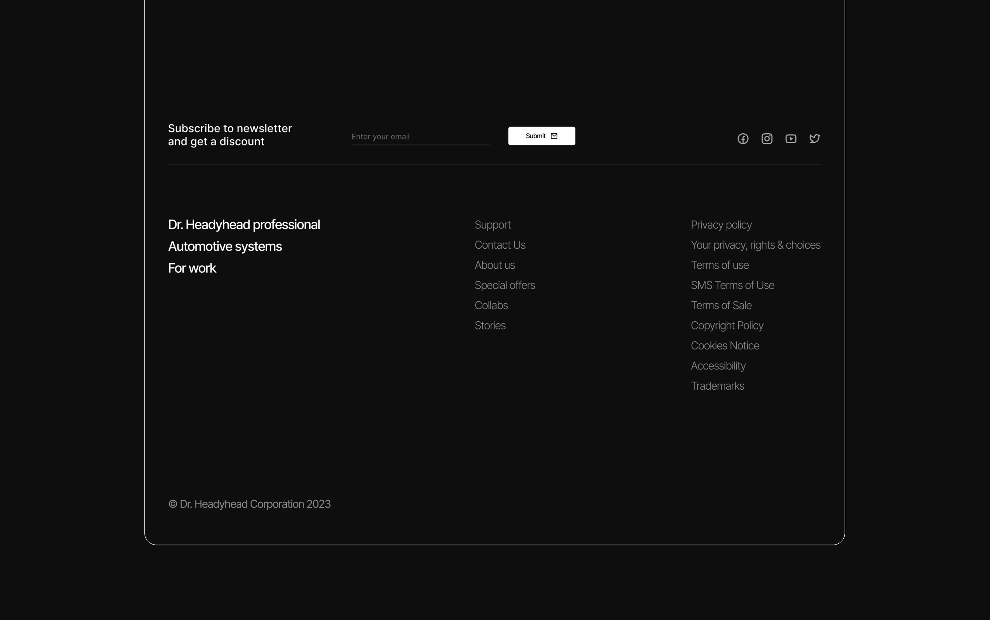
Task: Read the Stories link
Action: click(490, 325)
